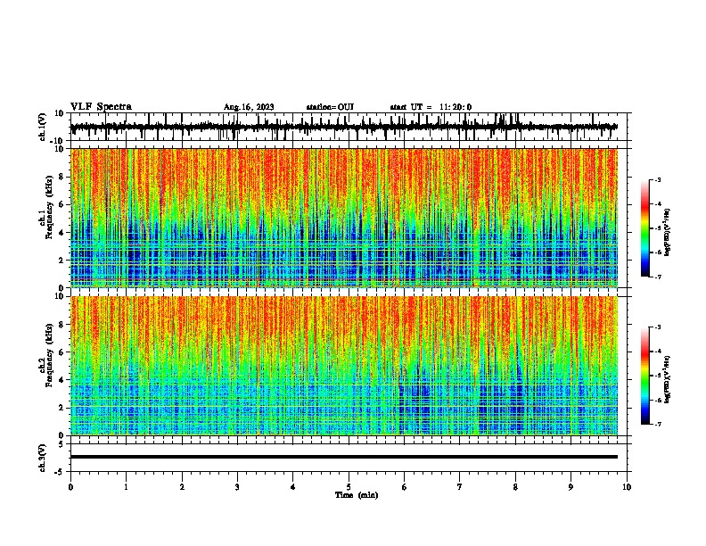Screen dimensions: 706x546
Task: Click the time-axis tick label "1"
Action: 126,486
